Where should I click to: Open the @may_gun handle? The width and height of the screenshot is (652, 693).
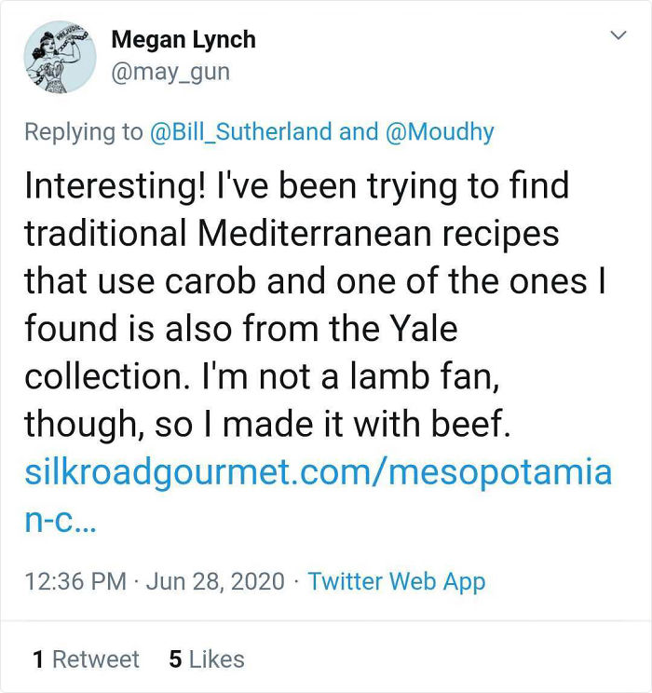170,72
